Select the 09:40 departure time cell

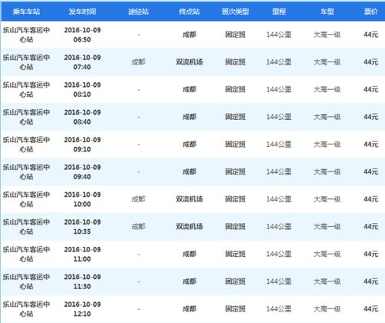tap(82, 171)
